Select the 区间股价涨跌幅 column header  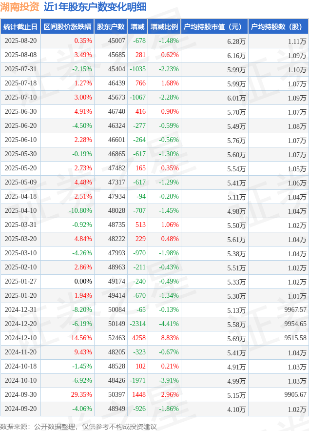point(67,27)
